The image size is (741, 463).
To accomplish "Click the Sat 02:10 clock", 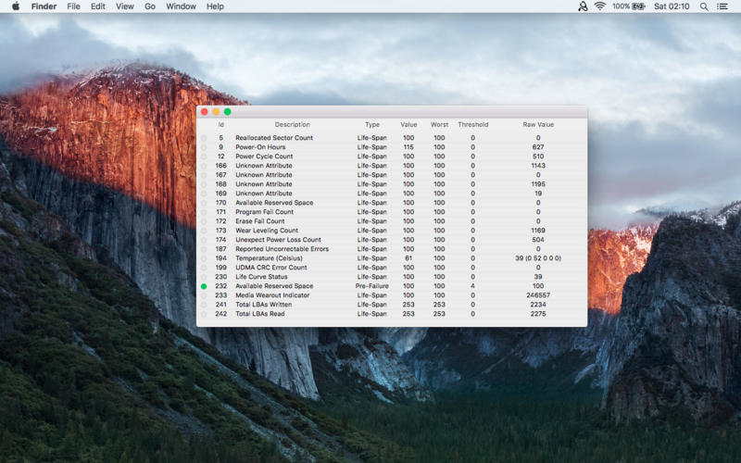I will (672, 6).
